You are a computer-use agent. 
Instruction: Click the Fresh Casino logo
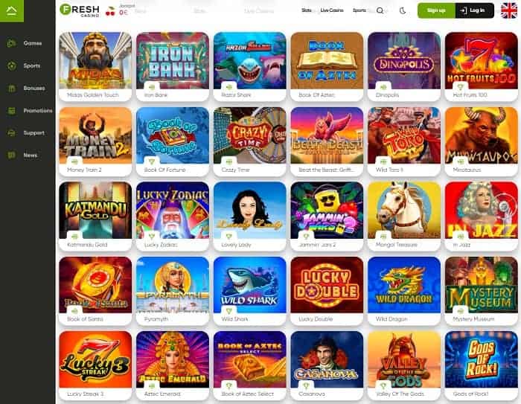pyautogui.click(x=80, y=10)
